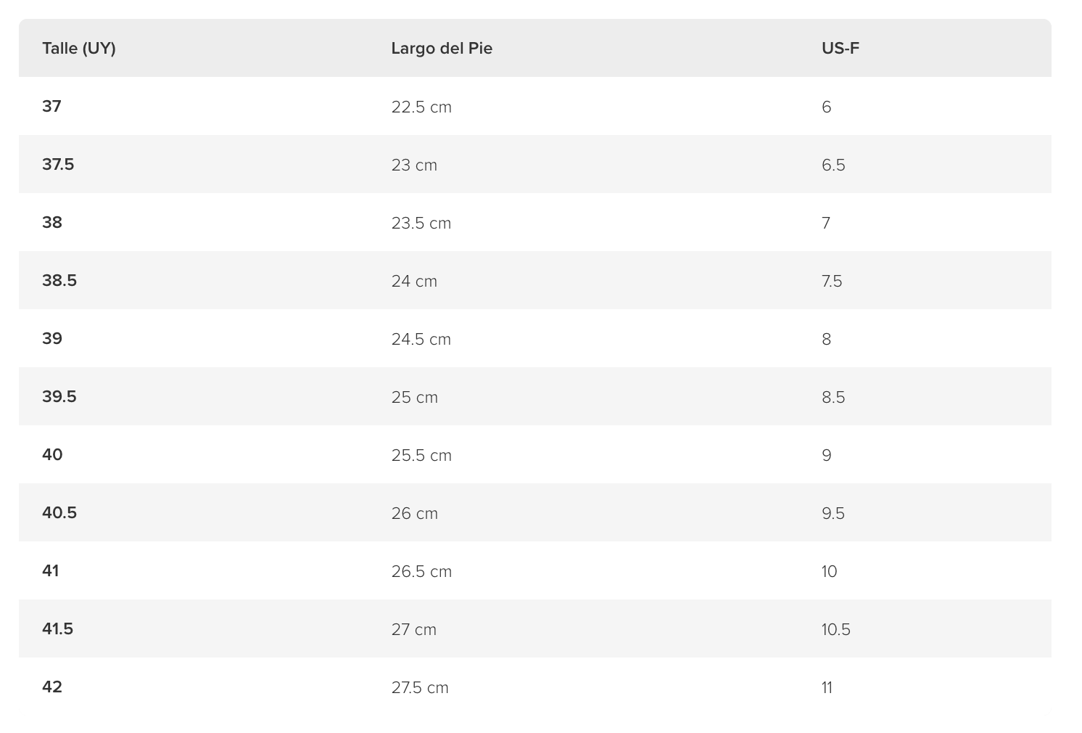Click the 23.5 cm foot length cell

421,224
